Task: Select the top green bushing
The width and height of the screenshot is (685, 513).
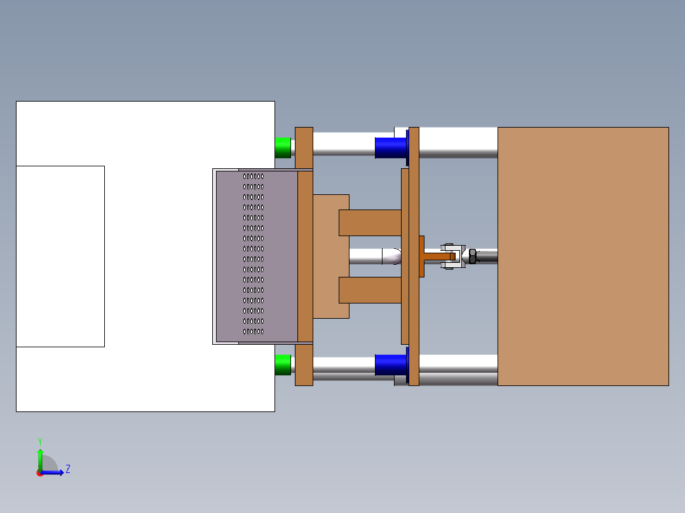Action: [283, 147]
